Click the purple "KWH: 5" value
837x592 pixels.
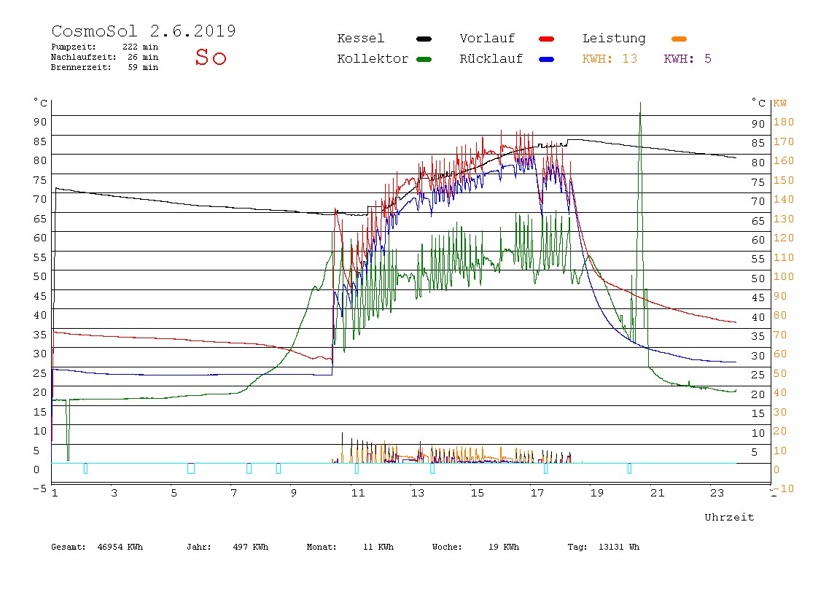tap(688, 59)
